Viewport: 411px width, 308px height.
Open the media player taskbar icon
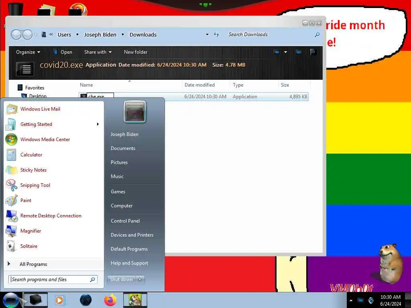59,300
